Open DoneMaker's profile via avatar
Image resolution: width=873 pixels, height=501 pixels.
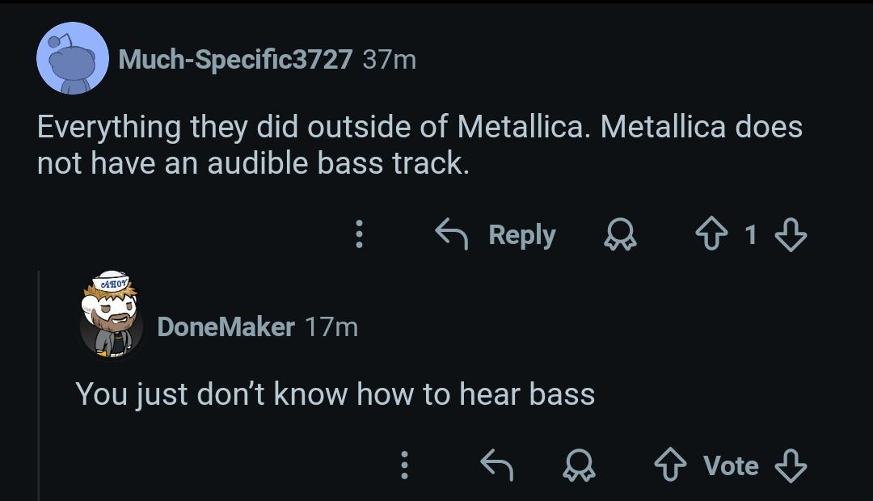point(112,318)
